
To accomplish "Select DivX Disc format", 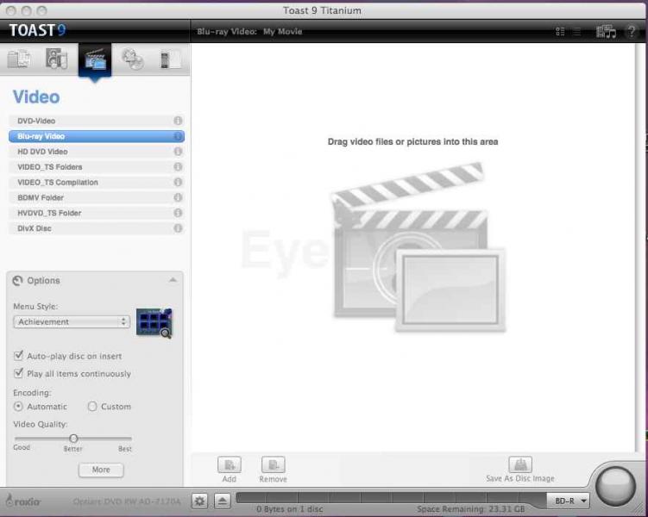I will (x=97, y=228).
